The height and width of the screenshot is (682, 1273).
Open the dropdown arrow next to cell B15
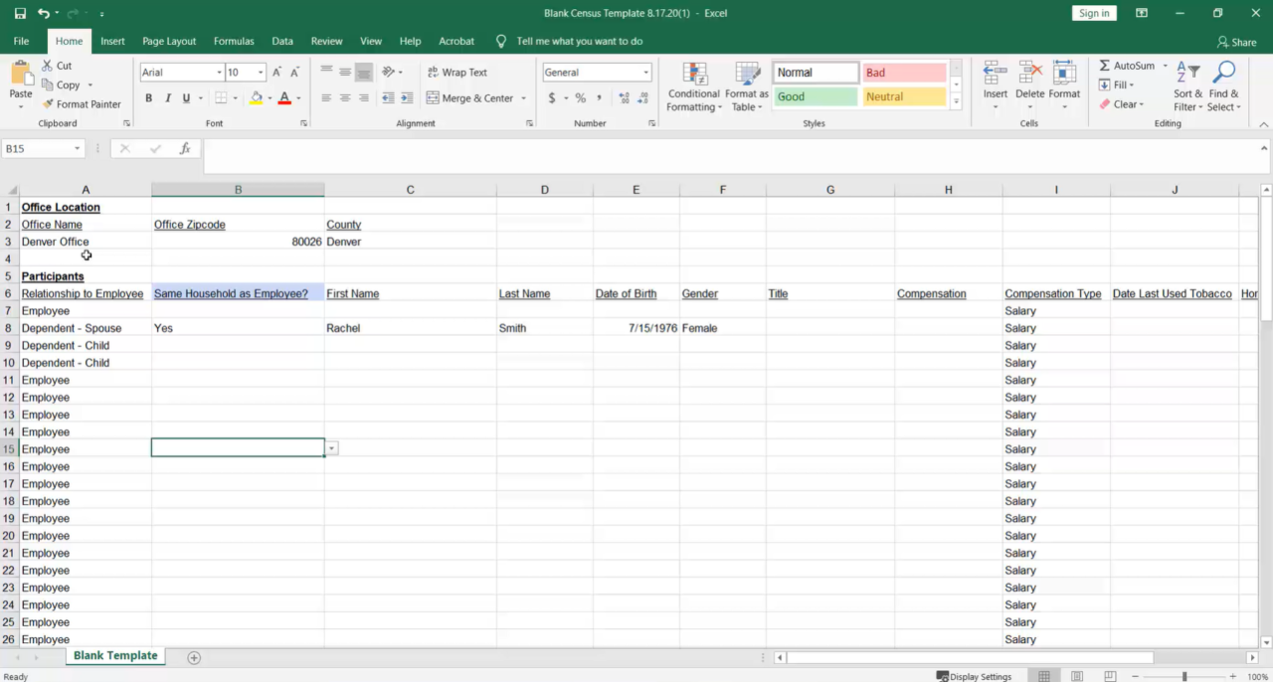pos(331,448)
